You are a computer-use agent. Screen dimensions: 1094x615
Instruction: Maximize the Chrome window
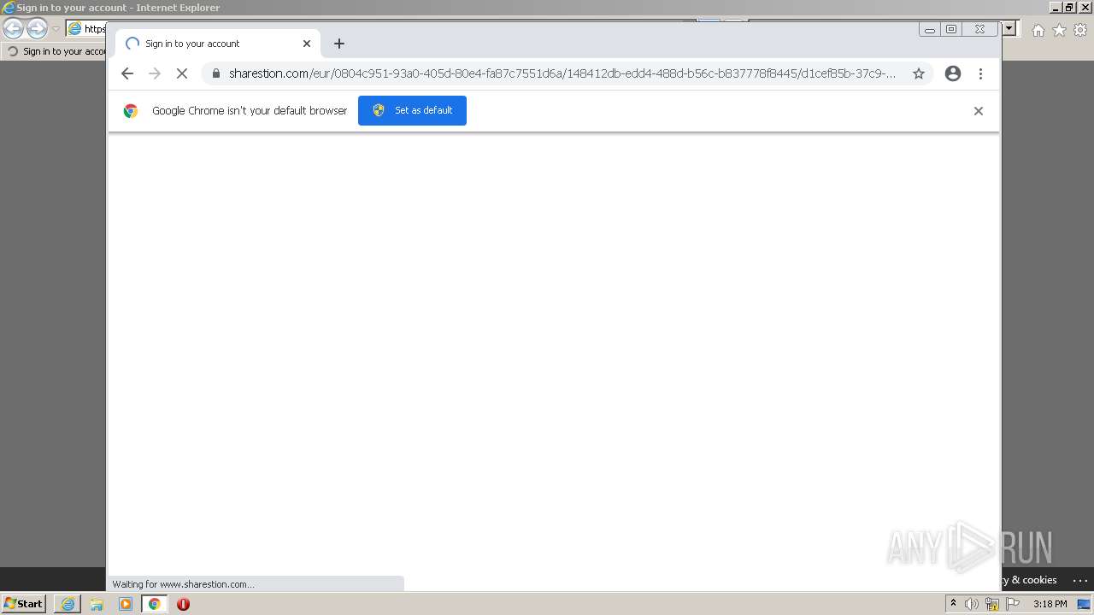tap(951, 29)
